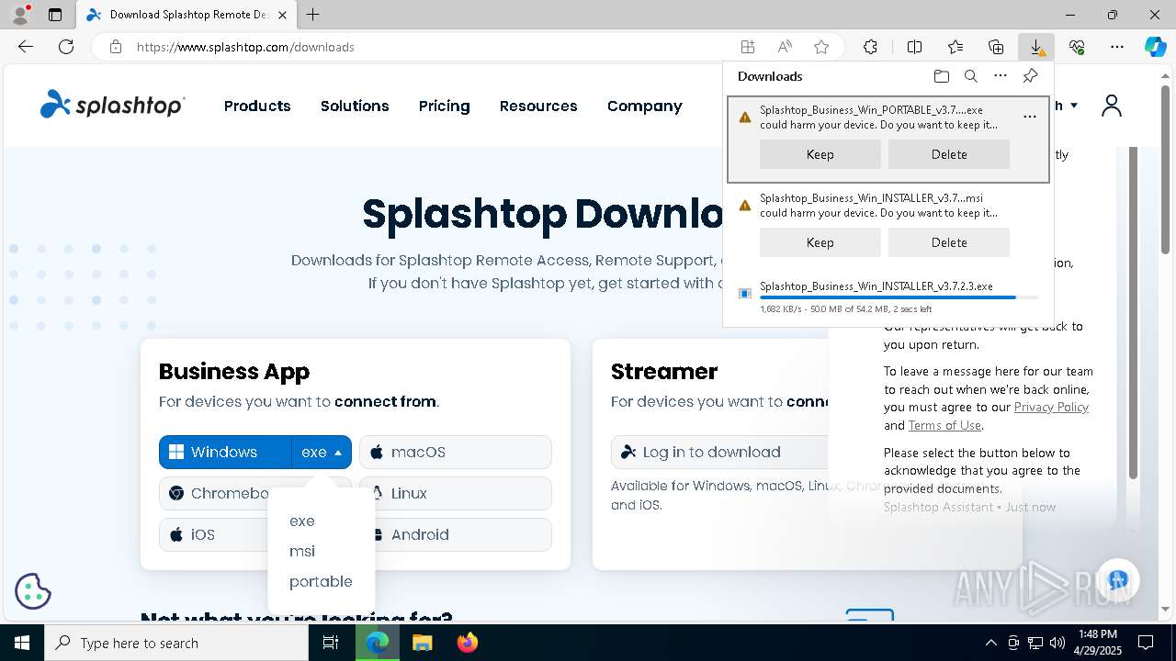Viewport: 1176px width, 661px height.
Task: Keep the INSTALLER msi download
Action: (x=820, y=242)
